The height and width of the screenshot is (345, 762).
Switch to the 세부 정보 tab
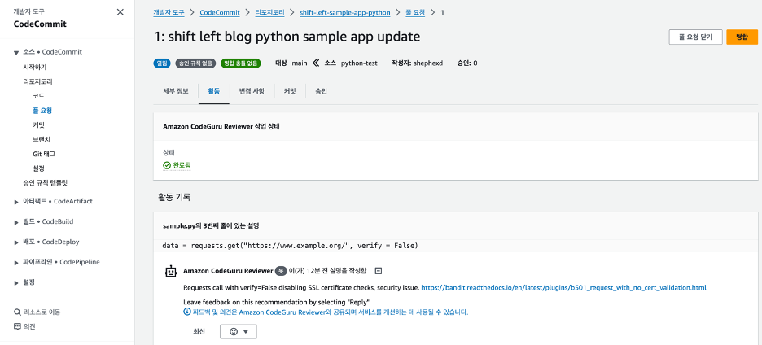point(175,91)
